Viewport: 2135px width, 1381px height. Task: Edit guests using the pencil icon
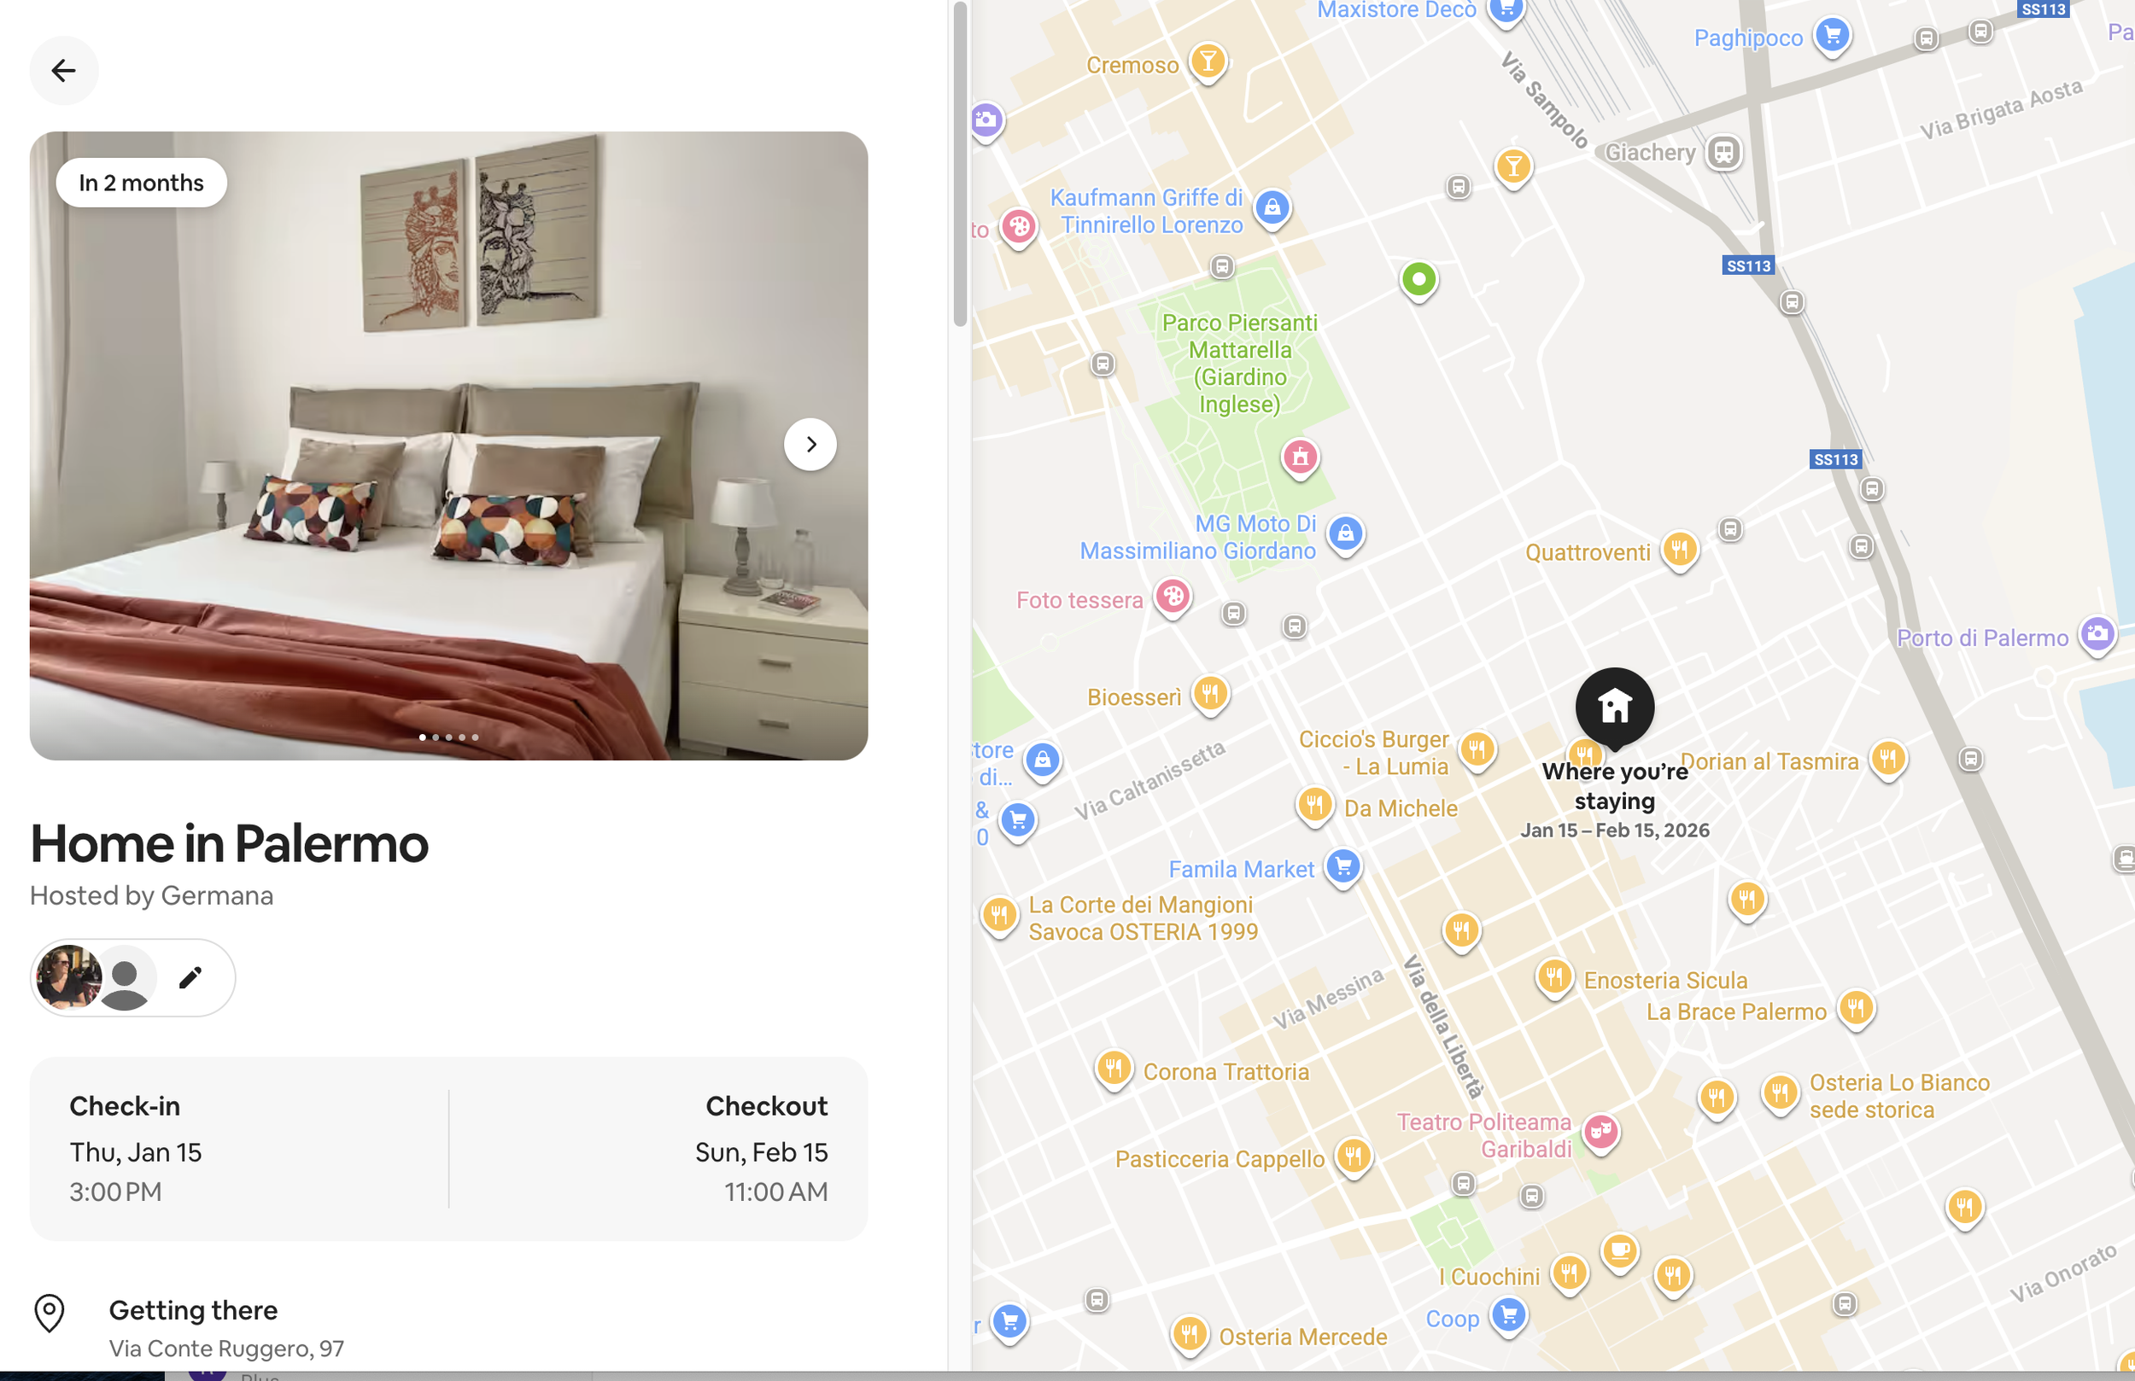click(190, 976)
